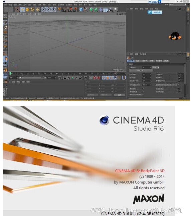Open the coordinate mode dropdown below position fields
The image size is (191, 216).
coord(93,95)
